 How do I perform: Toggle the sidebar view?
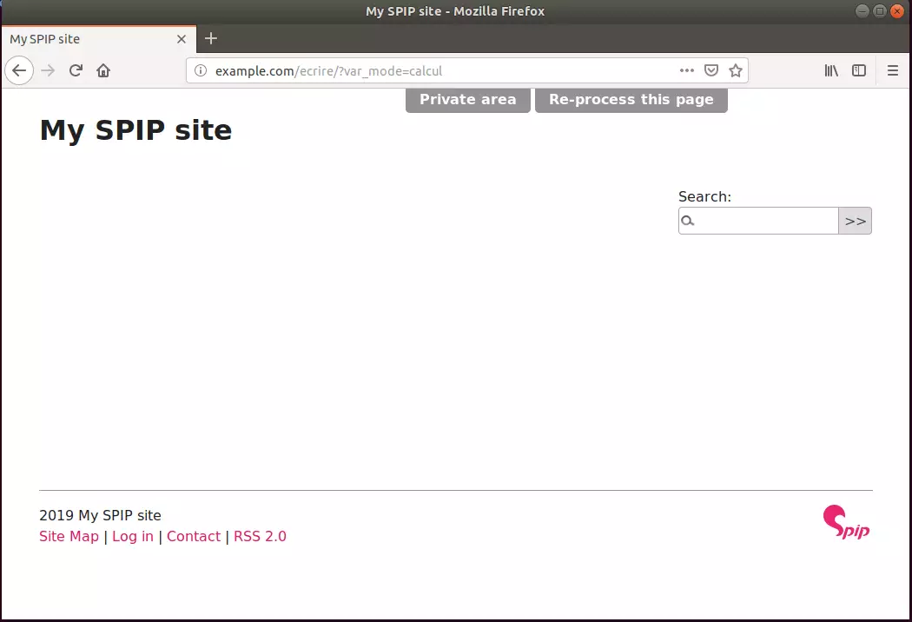[x=859, y=70]
